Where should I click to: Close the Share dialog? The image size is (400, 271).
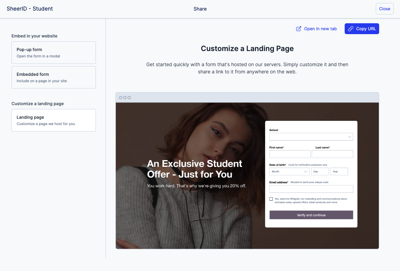[x=385, y=9]
